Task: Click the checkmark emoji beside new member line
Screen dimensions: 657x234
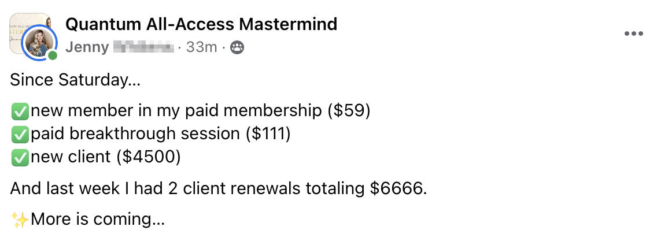Action: coord(20,111)
